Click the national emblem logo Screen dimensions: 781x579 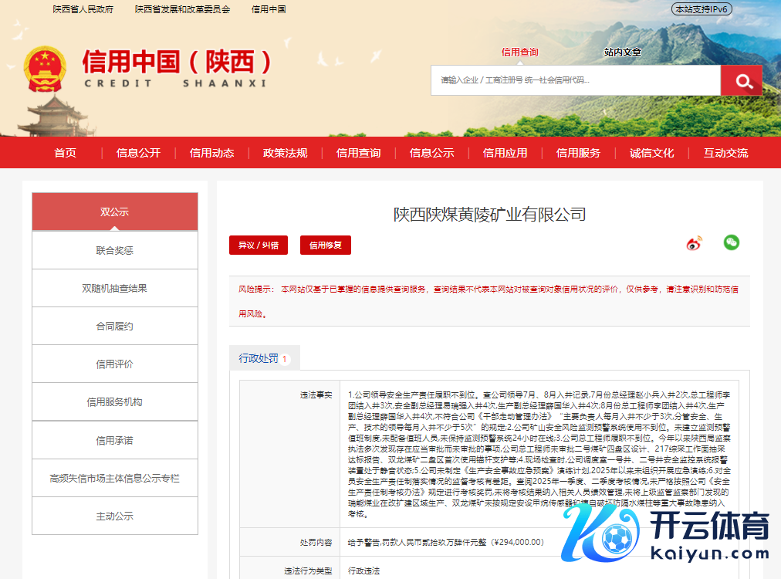tap(45, 69)
